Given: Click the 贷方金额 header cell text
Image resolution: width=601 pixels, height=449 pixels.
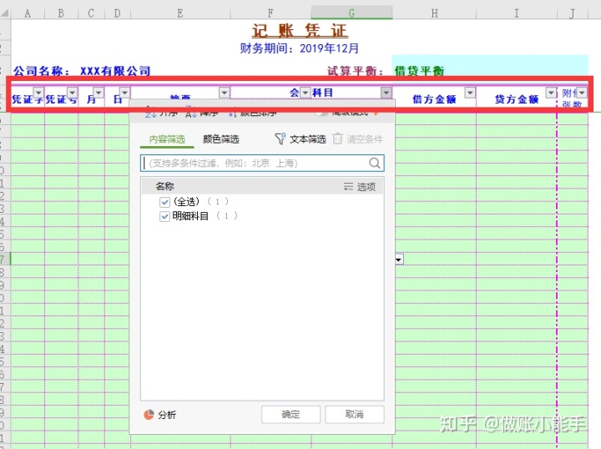Looking at the screenshot, I should pyautogui.click(x=517, y=99).
